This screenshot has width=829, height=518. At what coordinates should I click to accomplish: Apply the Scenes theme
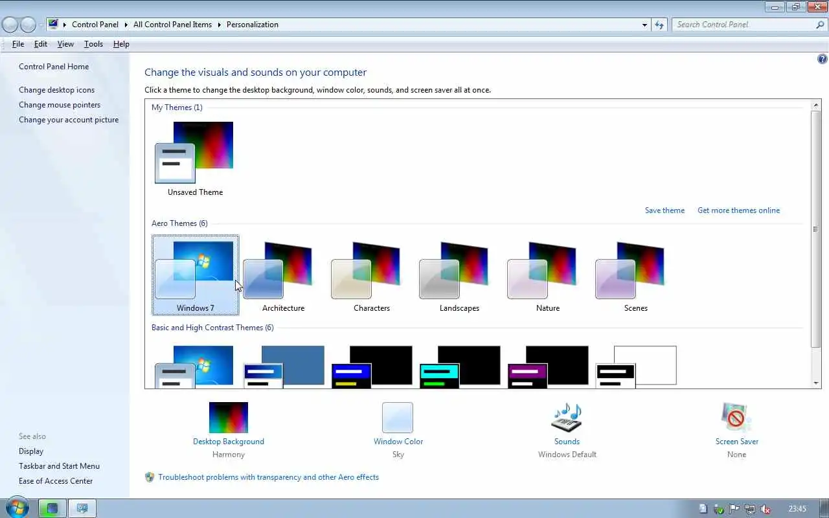[x=635, y=275]
